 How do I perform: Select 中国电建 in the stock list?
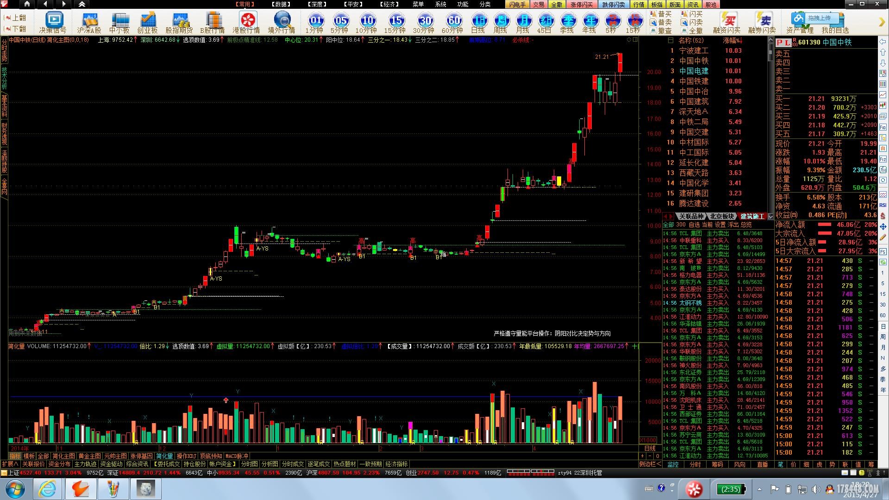(694, 71)
